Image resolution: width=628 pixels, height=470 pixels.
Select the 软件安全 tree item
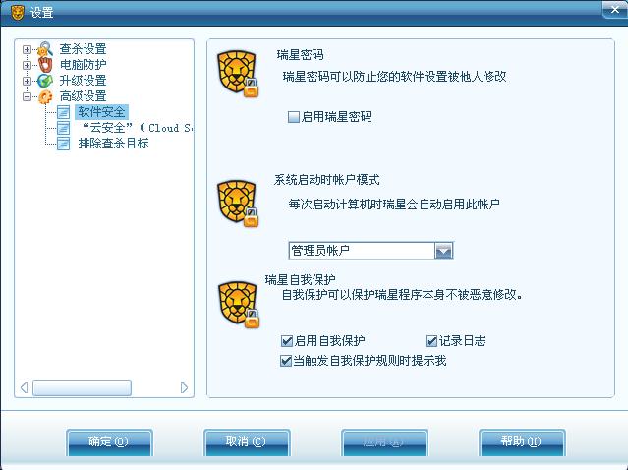tap(101, 112)
